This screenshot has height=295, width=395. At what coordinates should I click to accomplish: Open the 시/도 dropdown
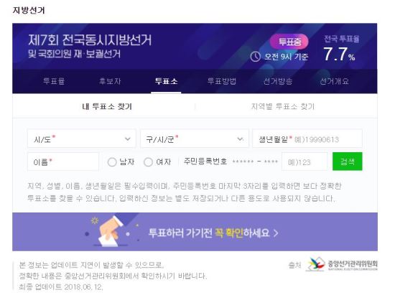pos(82,139)
